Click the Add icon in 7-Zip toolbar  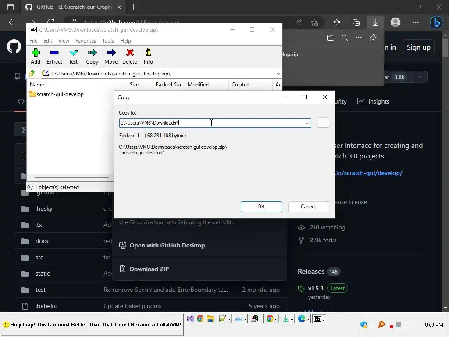click(x=36, y=56)
